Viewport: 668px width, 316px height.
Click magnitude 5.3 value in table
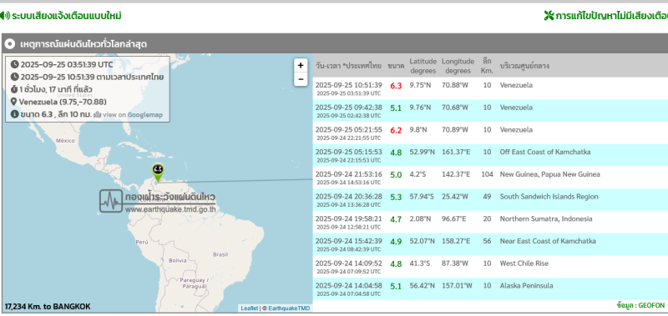pos(396,197)
